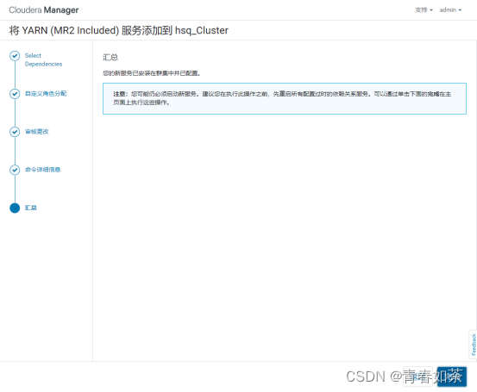The image size is (477, 392).
Task: Click checkmark icon beside 命令详细信息 step
Action: tap(15, 170)
